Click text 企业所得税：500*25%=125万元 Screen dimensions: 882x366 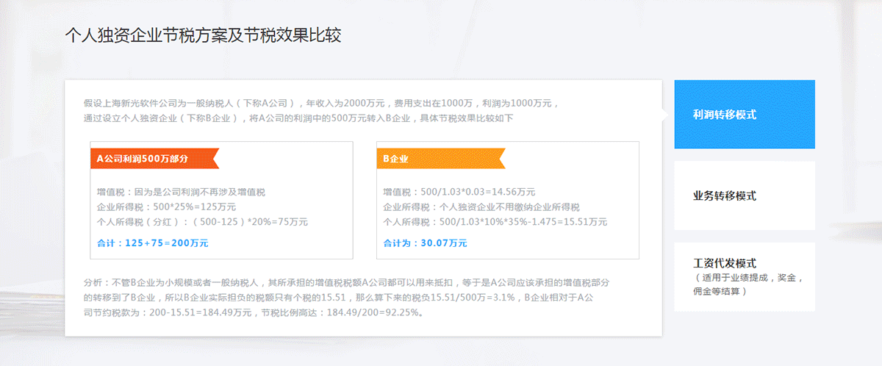166,207
